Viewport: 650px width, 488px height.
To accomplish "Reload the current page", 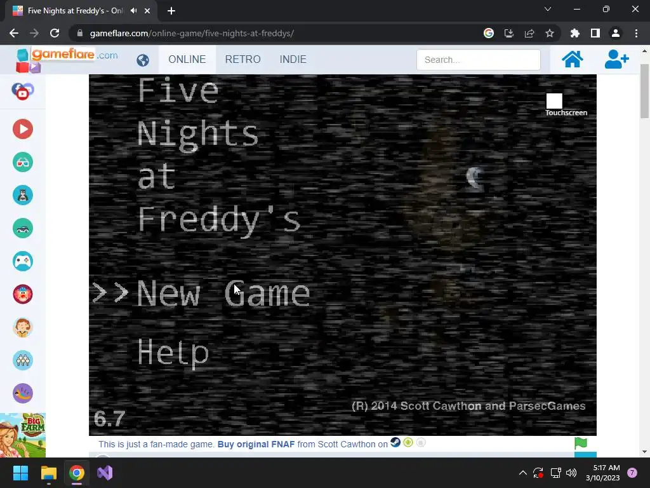I will 55,33.
